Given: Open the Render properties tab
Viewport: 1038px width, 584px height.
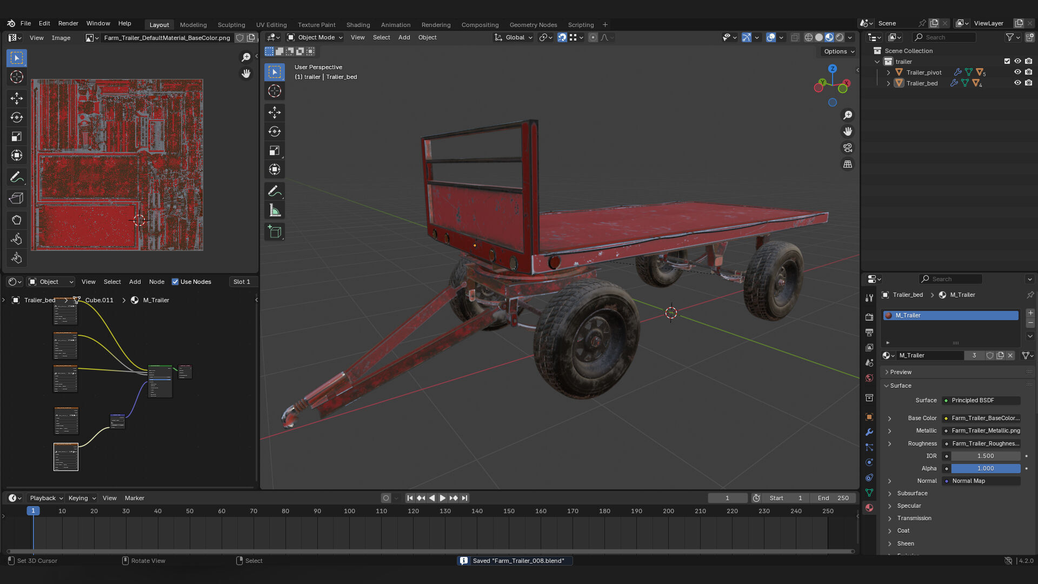Looking at the screenshot, I should (x=869, y=317).
